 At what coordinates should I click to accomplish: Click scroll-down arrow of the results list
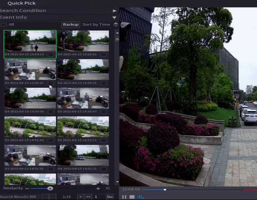click(x=117, y=182)
